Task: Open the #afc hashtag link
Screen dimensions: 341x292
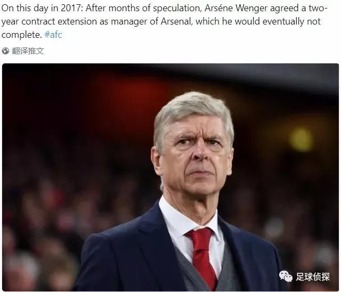Action: (53, 35)
